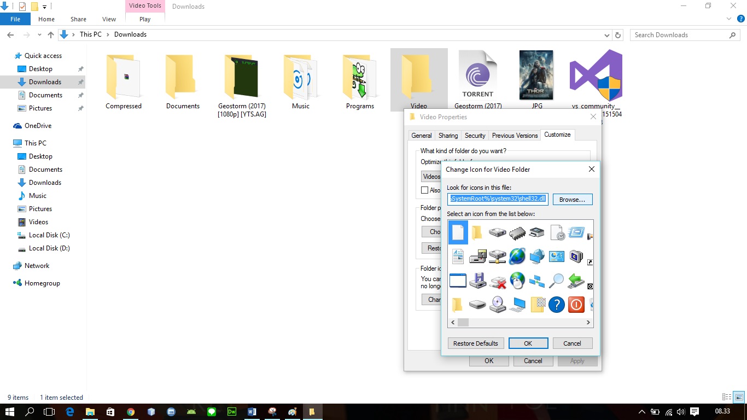Image resolution: width=747 pixels, height=420 pixels.
Task: Click the Search Downloads box
Action: coord(685,35)
